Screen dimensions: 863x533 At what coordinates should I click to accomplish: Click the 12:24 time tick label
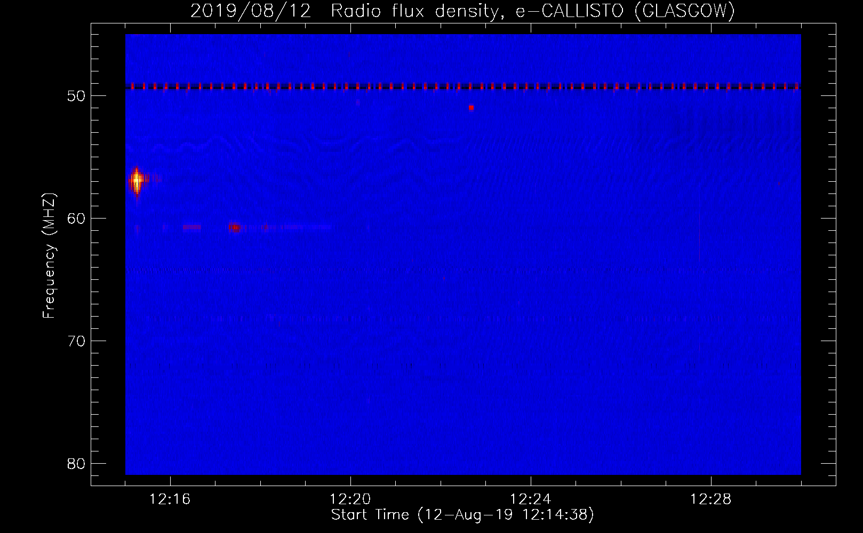(531, 499)
